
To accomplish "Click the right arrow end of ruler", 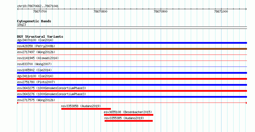I will pos(246,9).
